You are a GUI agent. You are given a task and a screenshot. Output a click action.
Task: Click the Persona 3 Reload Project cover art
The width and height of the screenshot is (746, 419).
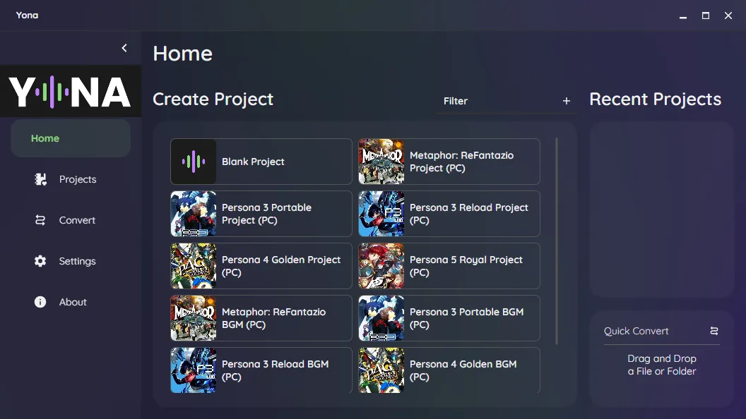pos(381,214)
